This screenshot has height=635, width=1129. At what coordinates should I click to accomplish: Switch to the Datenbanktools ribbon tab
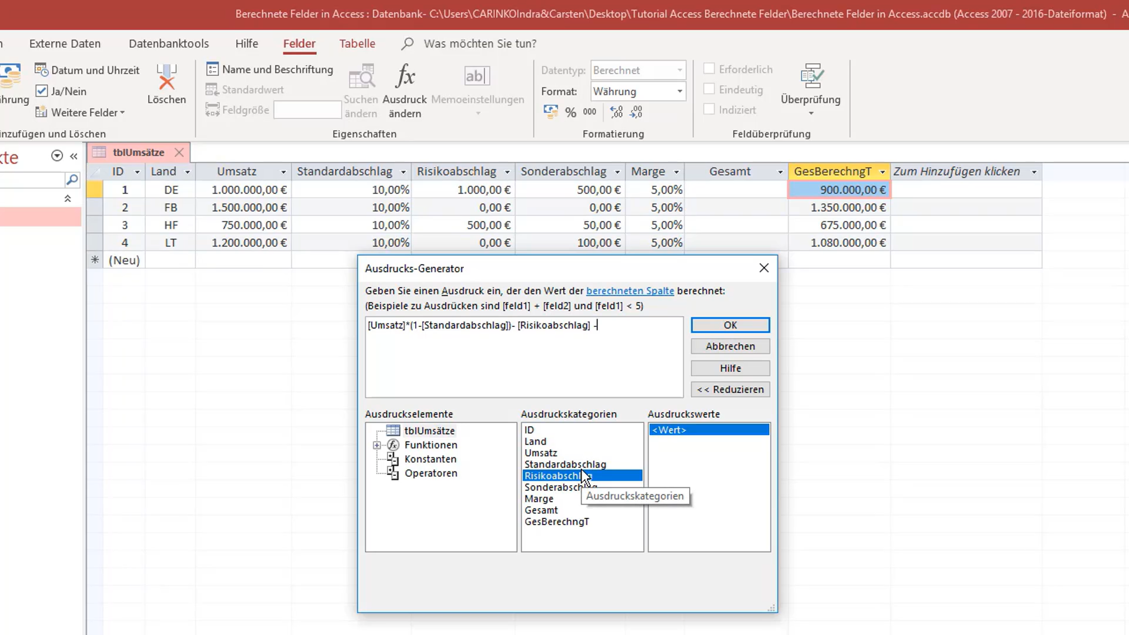tap(169, 44)
